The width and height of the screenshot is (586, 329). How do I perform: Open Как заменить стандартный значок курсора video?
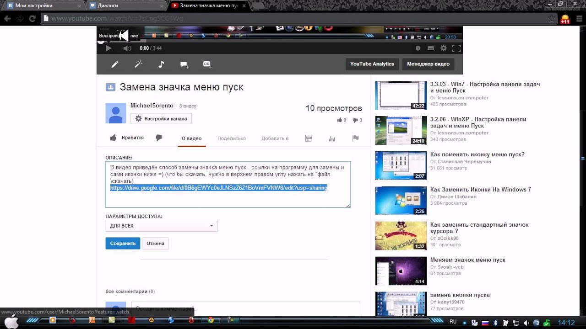pyautogui.click(x=479, y=228)
